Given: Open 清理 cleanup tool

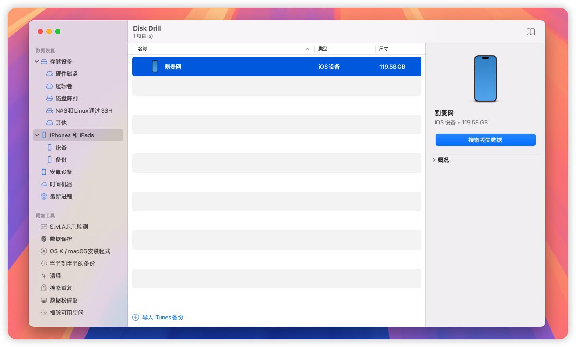Looking at the screenshot, I should pos(55,276).
